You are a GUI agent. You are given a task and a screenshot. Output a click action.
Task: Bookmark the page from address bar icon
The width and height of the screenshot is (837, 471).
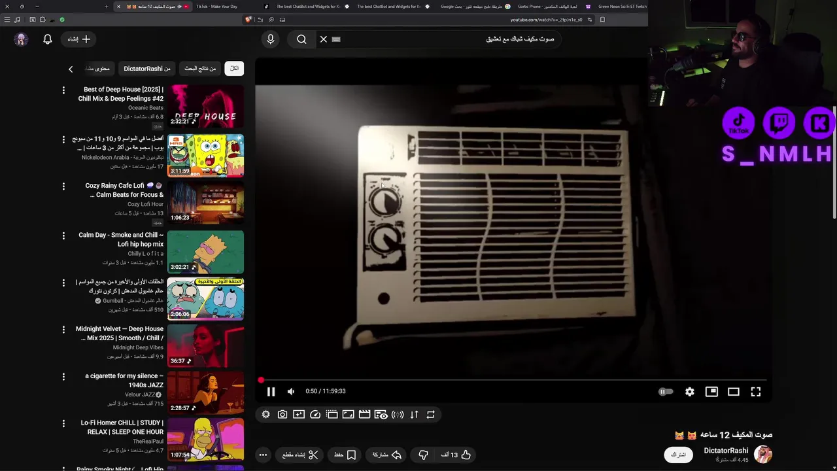point(602,20)
